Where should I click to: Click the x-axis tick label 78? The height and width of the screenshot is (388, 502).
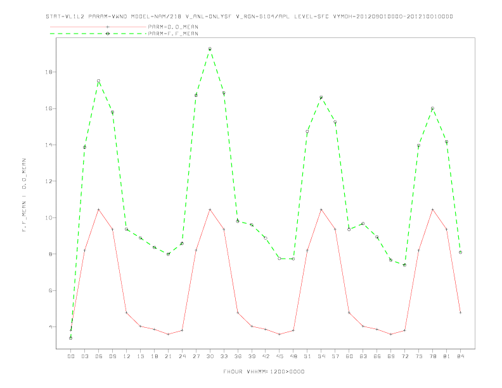tap(433, 356)
